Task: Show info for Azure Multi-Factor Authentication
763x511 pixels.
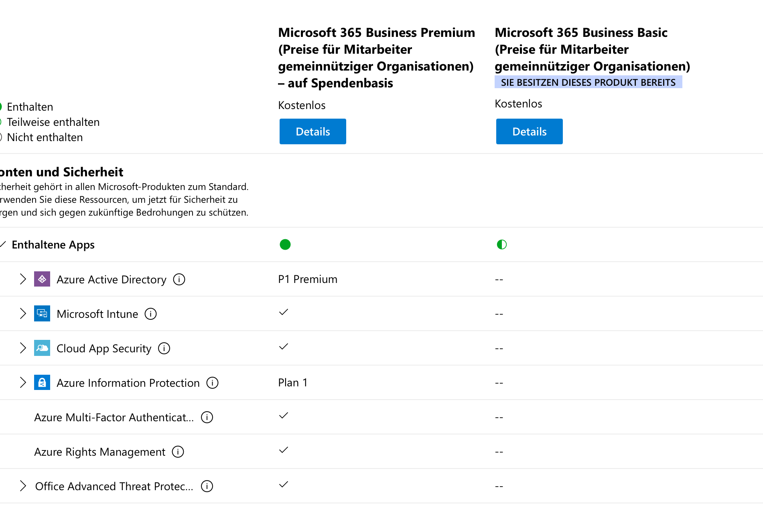Action: 207,417
